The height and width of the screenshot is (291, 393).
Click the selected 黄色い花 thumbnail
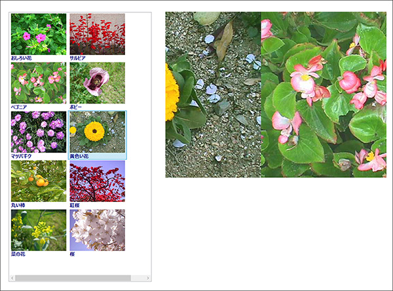[97, 132]
